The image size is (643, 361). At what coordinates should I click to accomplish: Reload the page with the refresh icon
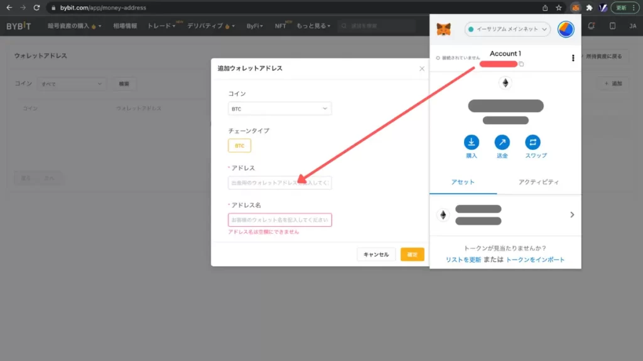click(36, 8)
